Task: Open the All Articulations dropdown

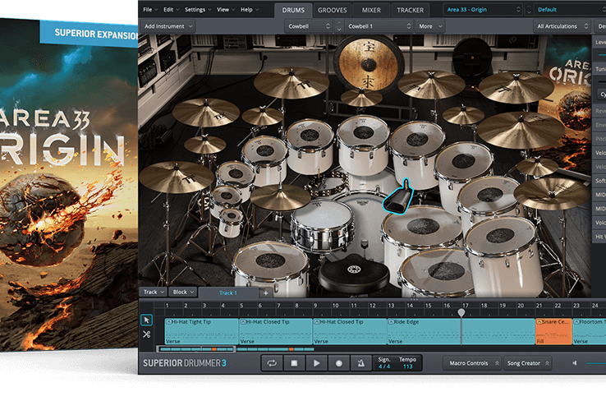Action: [x=562, y=26]
